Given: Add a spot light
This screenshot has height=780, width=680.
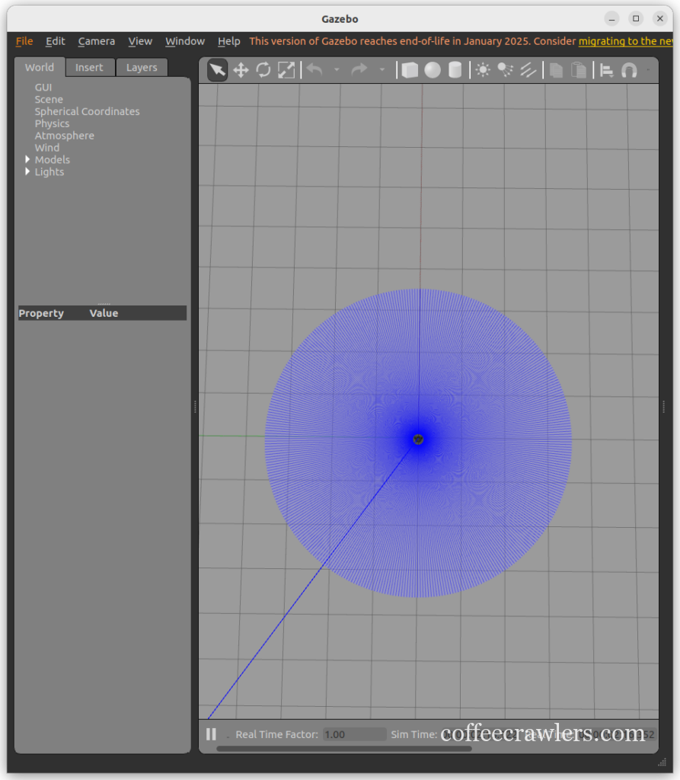Looking at the screenshot, I should (x=505, y=71).
